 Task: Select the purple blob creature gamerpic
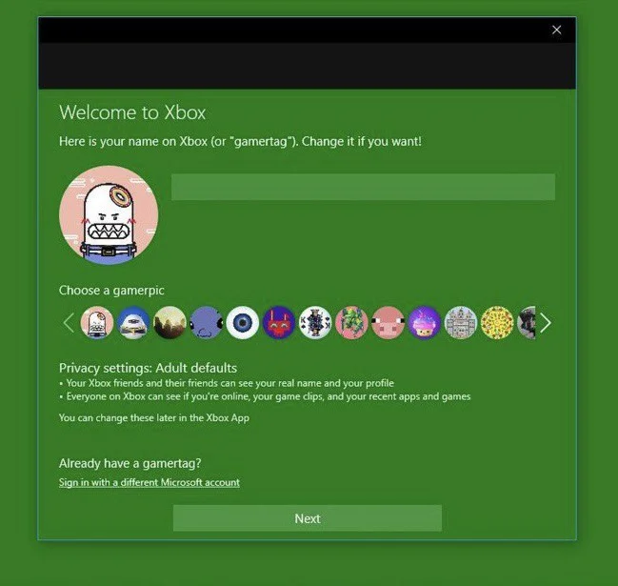pyautogui.click(x=206, y=323)
